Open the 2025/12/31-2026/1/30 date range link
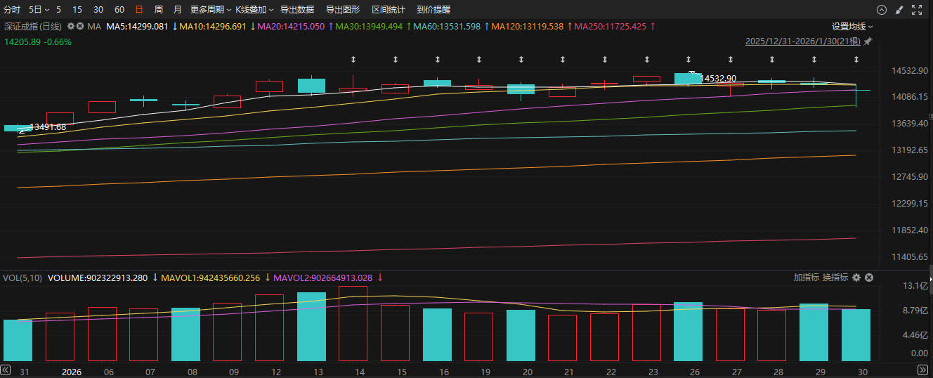 802,41
